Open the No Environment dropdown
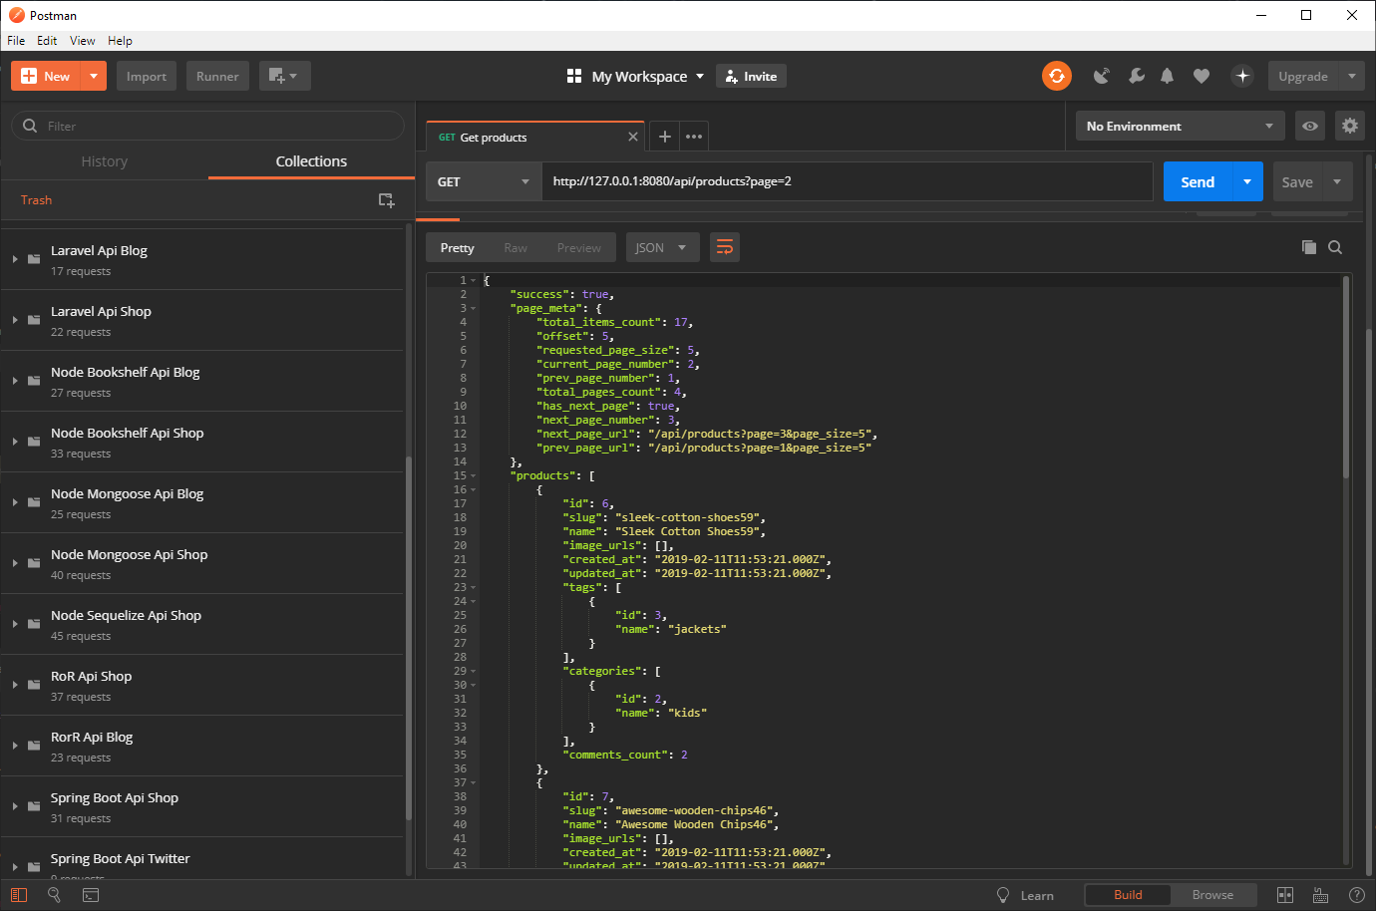 point(1181,126)
